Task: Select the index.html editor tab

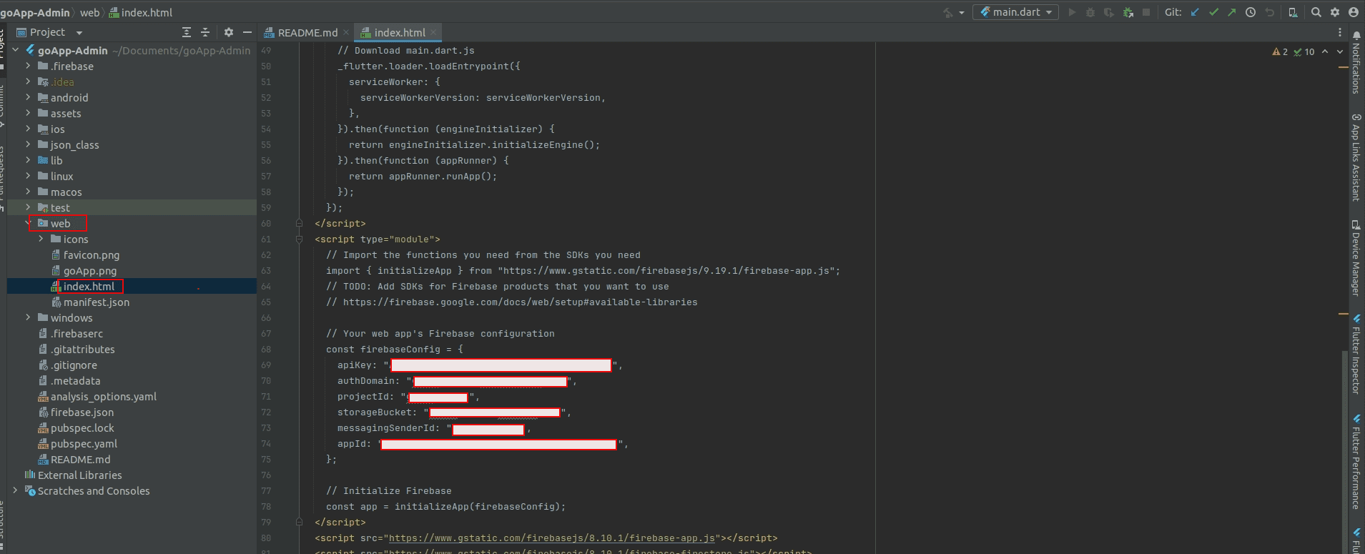Action: pyautogui.click(x=399, y=33)
